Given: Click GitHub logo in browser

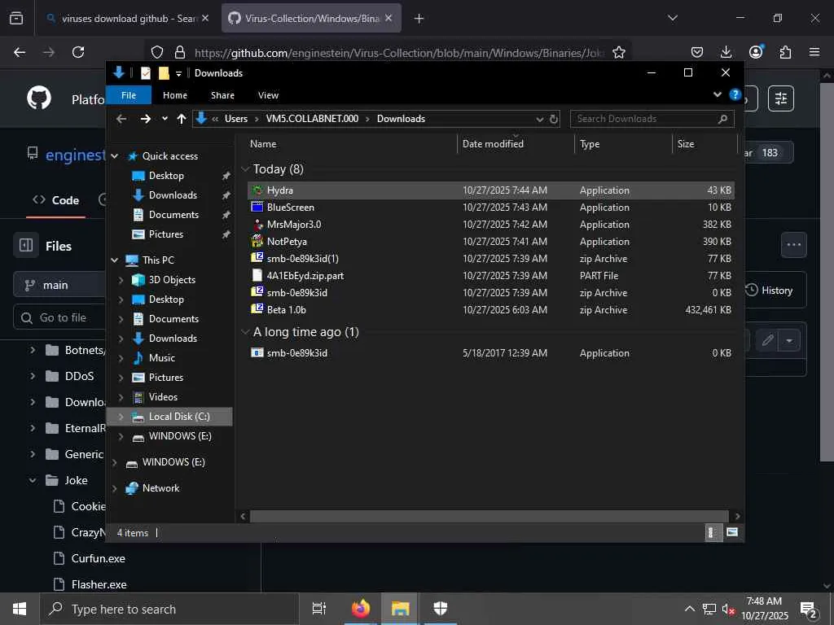Looking at the screenshot, I should coord(39,98).
